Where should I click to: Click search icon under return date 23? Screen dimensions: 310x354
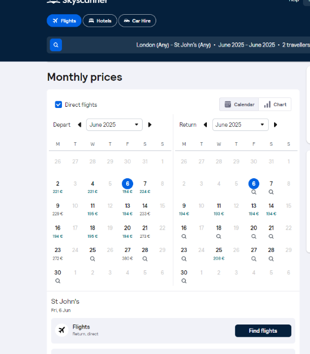[x=184, y=259]
